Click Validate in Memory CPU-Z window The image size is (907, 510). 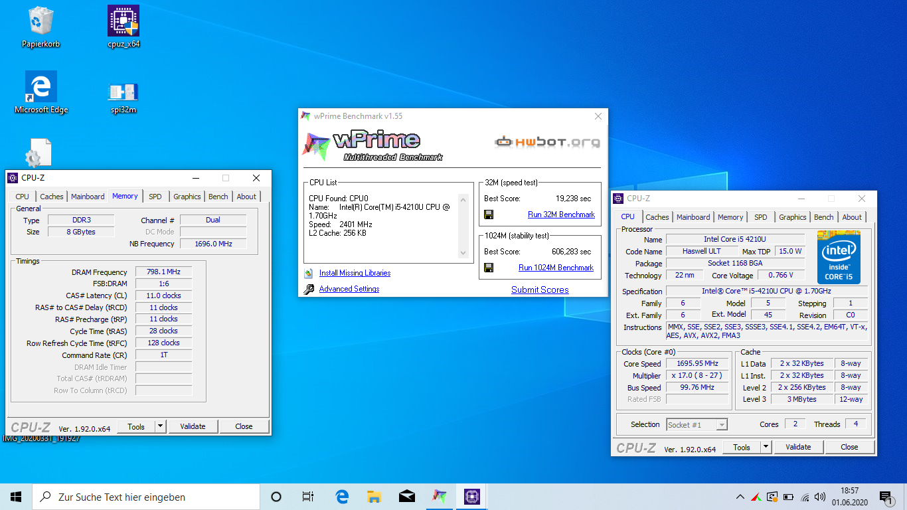pyautogui.click(x=193, y=426)
